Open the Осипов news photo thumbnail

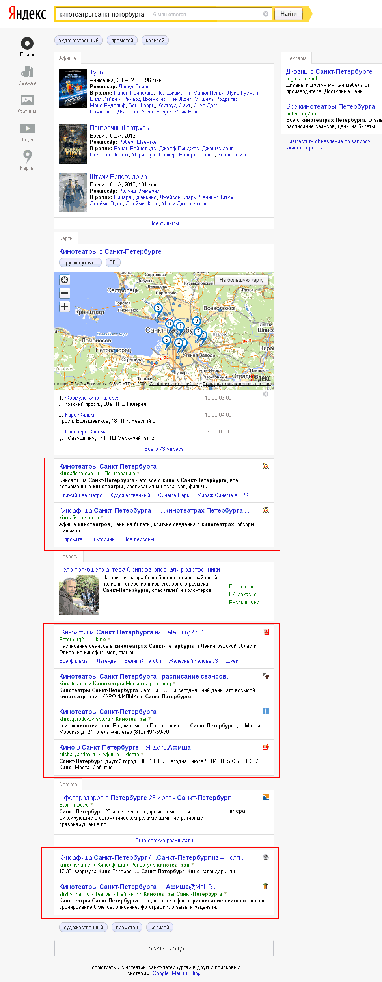coord(79,595)
